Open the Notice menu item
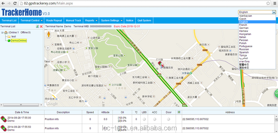Screen dimensions: 278x133 tap(130, 21)
